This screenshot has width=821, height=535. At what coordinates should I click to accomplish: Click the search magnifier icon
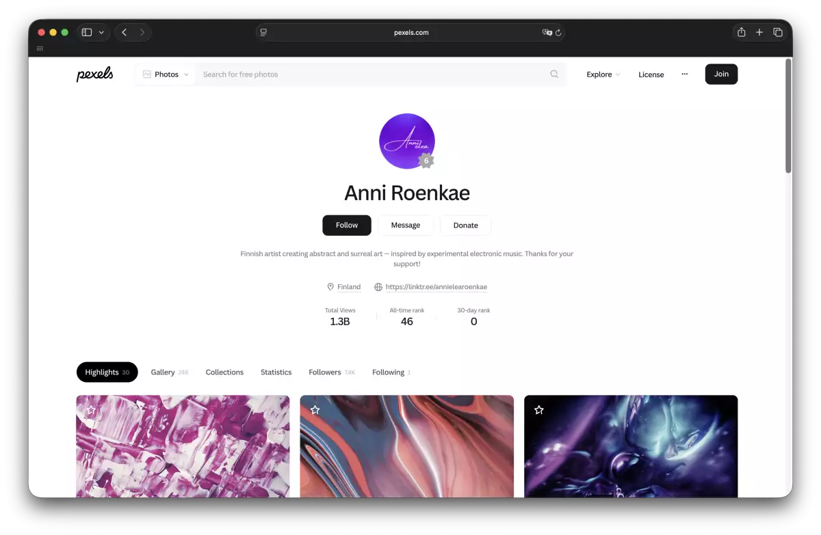click(x=554, y=74)
